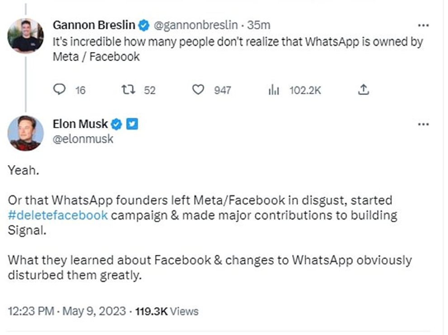
Task: Open Elon Musk's profile picture
Action: [25, 133]
